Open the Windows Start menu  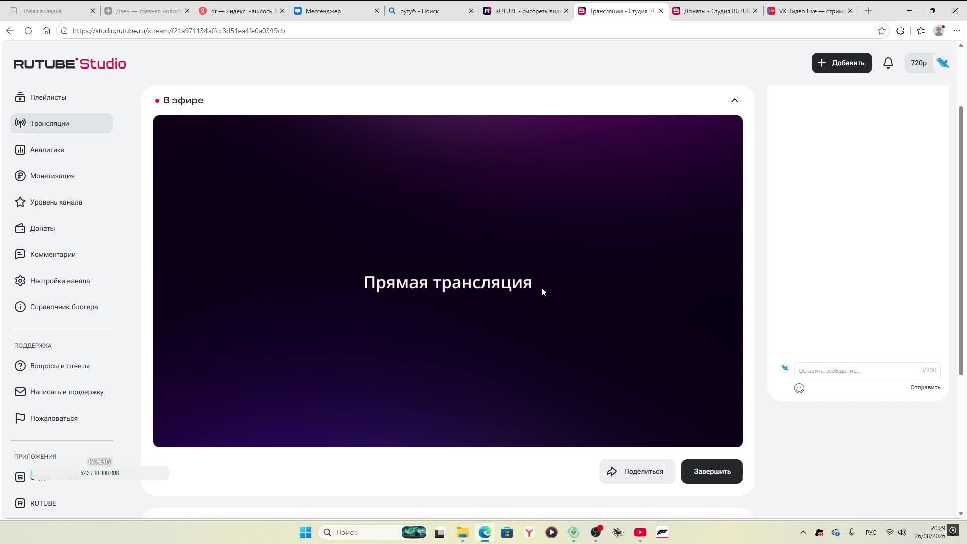click(x=306, y=532)
